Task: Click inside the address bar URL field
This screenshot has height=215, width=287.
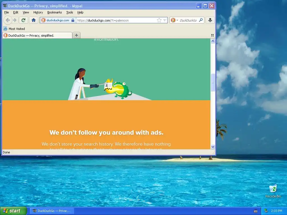Action: tap(116, 20)
